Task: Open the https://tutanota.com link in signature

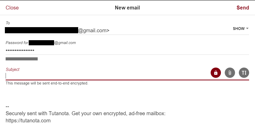Action: pos(28,121)
